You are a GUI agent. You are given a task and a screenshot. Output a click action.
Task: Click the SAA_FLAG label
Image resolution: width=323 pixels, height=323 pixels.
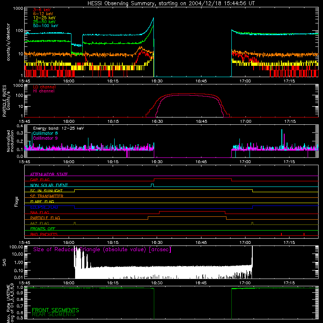40,212
